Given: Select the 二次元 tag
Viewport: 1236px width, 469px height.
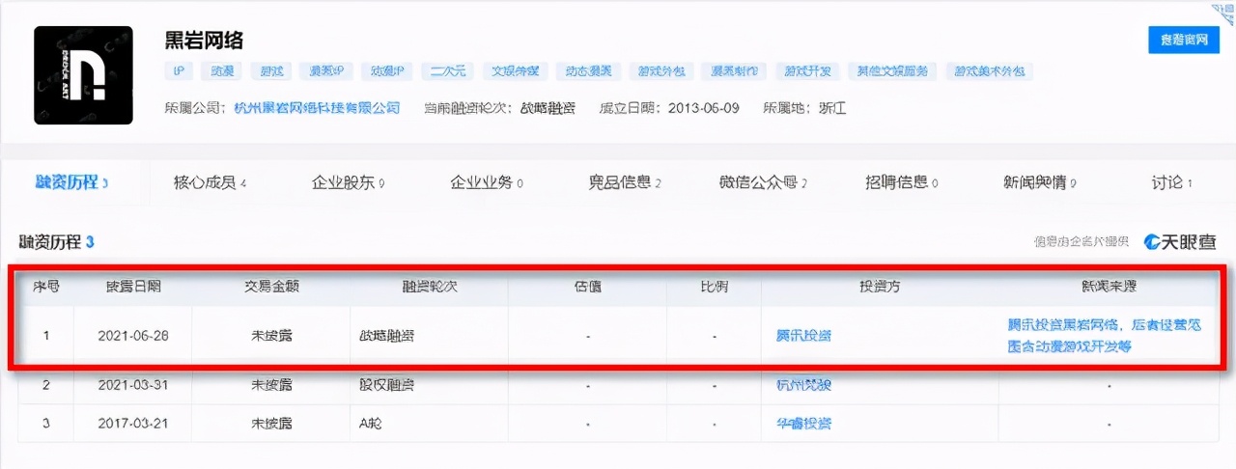Looking at the screenshot, I should click(449, 71).
